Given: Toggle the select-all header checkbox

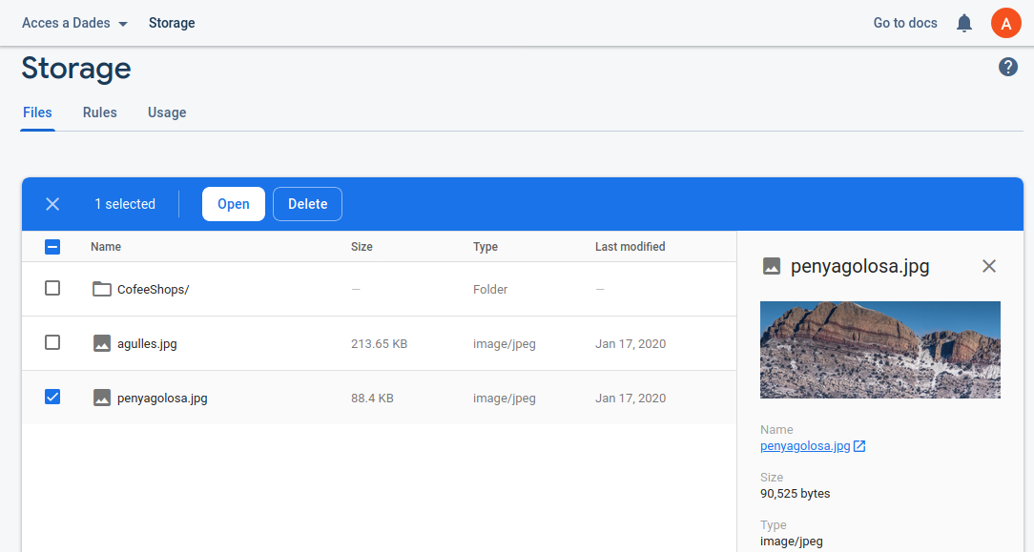Looking at the screenshot, I should (x=52, y=247).
